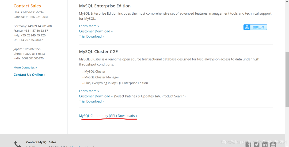
Task: Click the France: +33 1 57 60 83 57 number
Action: tap(31, 31)
